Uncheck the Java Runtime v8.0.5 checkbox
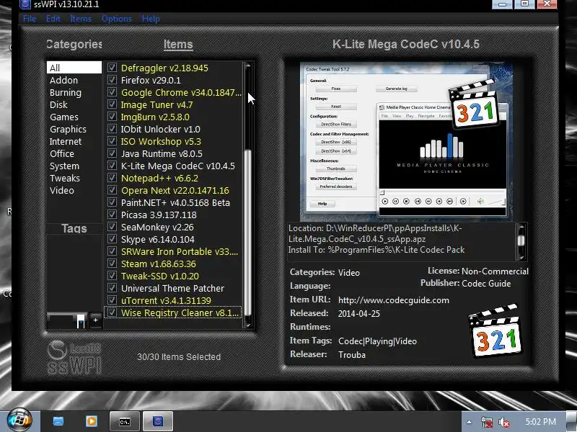Image resolution: width=577 pixels, height=432 pixels. tap(112, 153)
